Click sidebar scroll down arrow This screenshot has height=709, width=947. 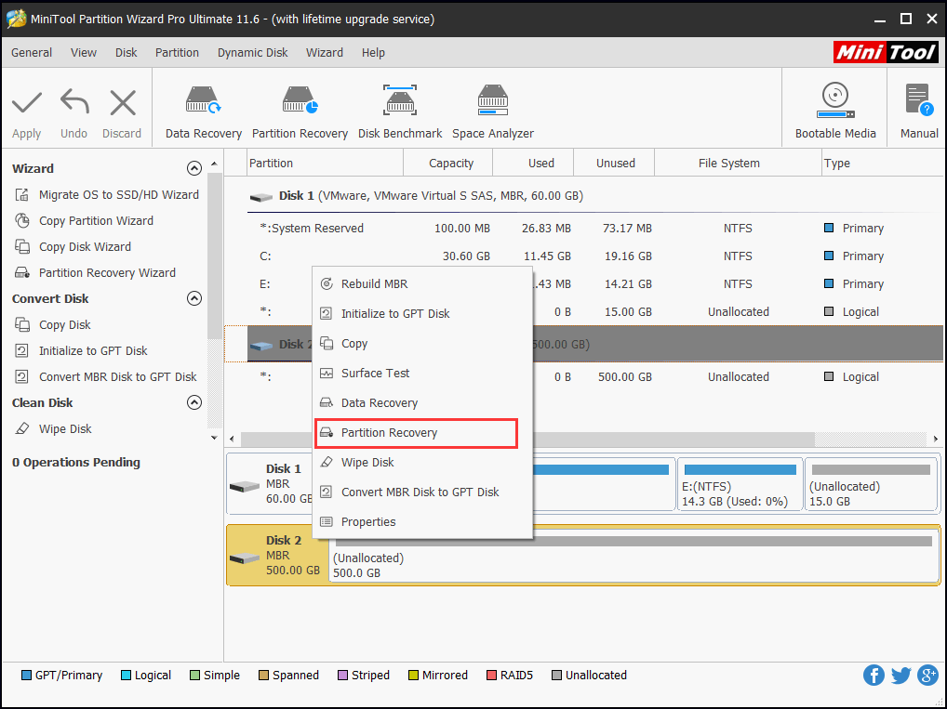214,438
